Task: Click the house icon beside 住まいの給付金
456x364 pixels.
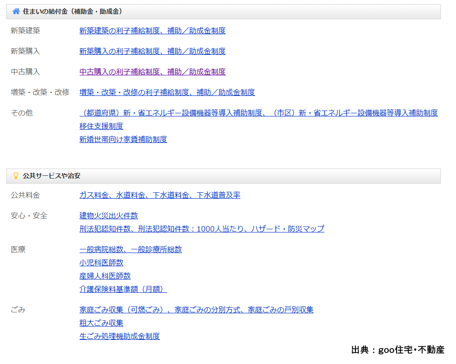Action: [x=16, y=11]
